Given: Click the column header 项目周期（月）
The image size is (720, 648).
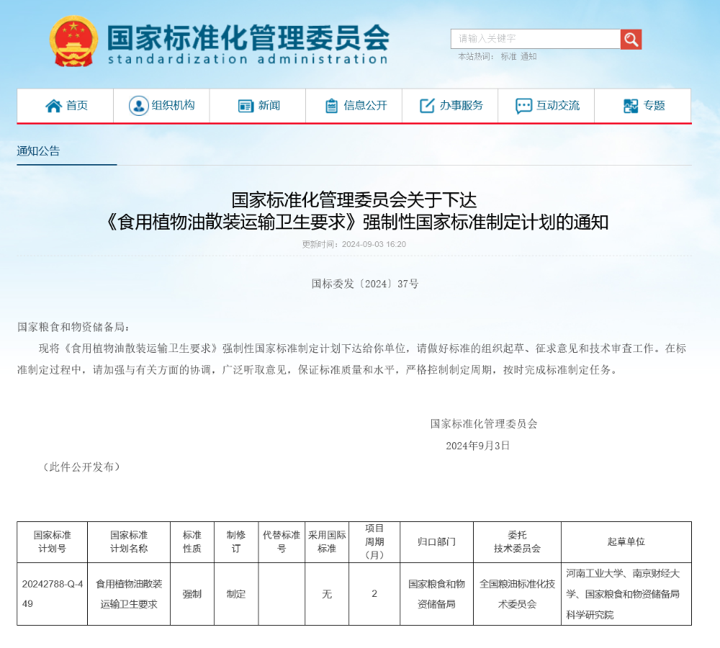Looking at the screenshot, I should (x=374, y=542).
